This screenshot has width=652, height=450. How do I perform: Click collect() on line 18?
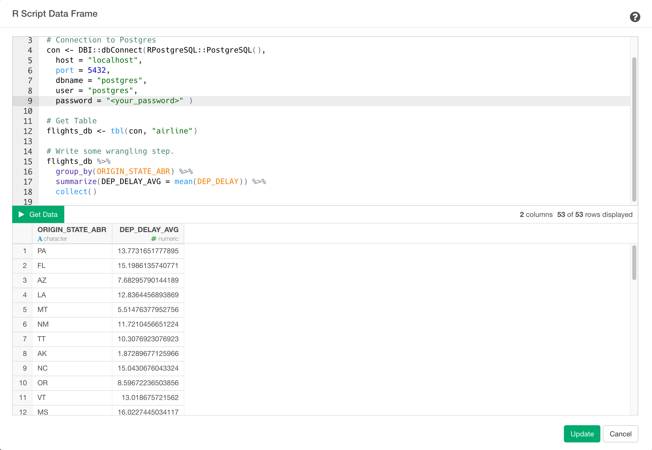point(76,192)
